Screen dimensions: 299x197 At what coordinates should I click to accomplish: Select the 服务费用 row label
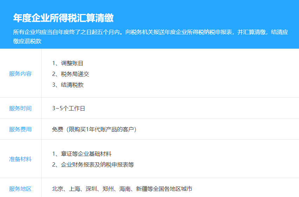[x=20, y=129]
